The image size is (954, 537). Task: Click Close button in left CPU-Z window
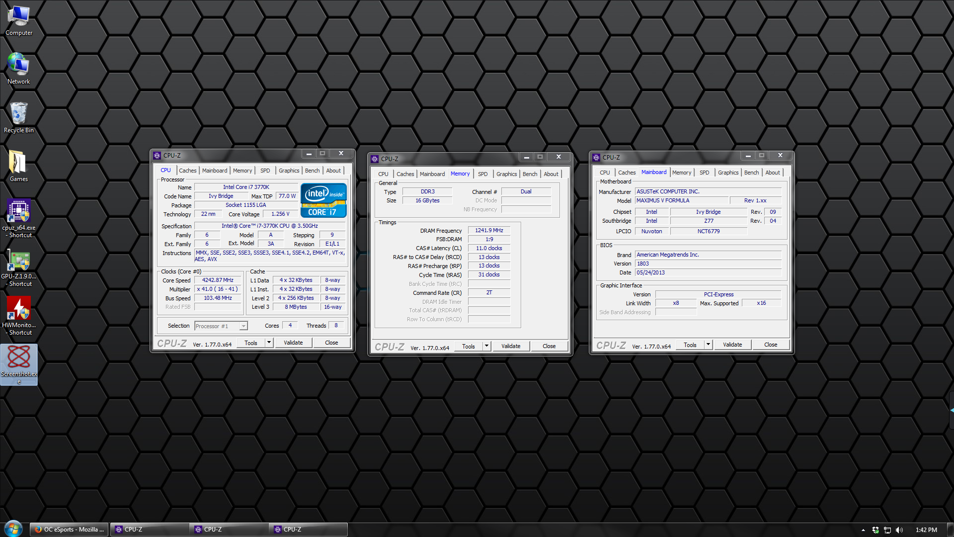coord(331,343)
